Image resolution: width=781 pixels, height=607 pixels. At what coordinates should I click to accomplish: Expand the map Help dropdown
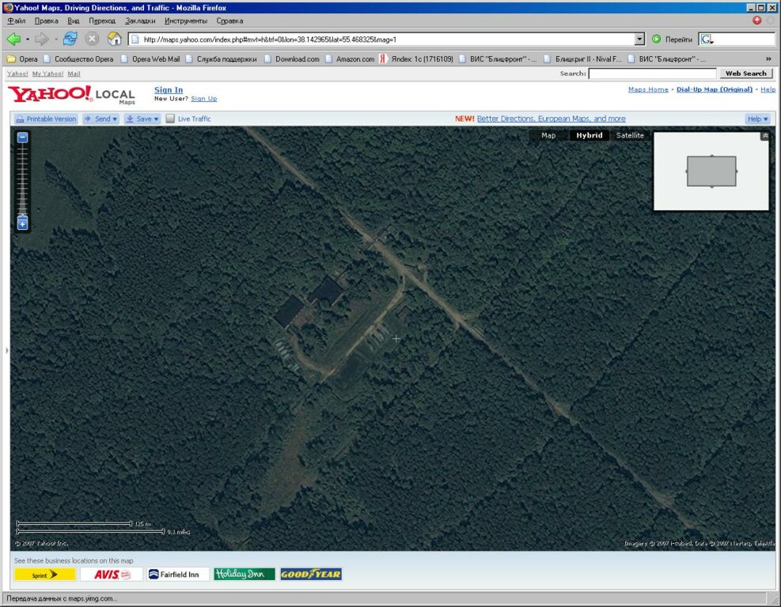[x=758, y=119]
